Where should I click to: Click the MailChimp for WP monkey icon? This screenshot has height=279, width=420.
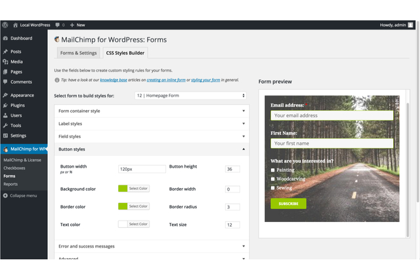pos(5,149)
